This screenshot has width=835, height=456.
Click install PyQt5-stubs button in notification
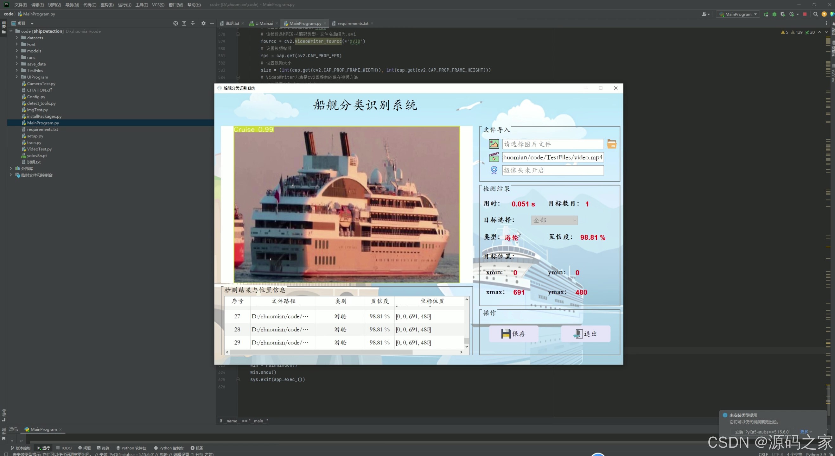(762, 432)
